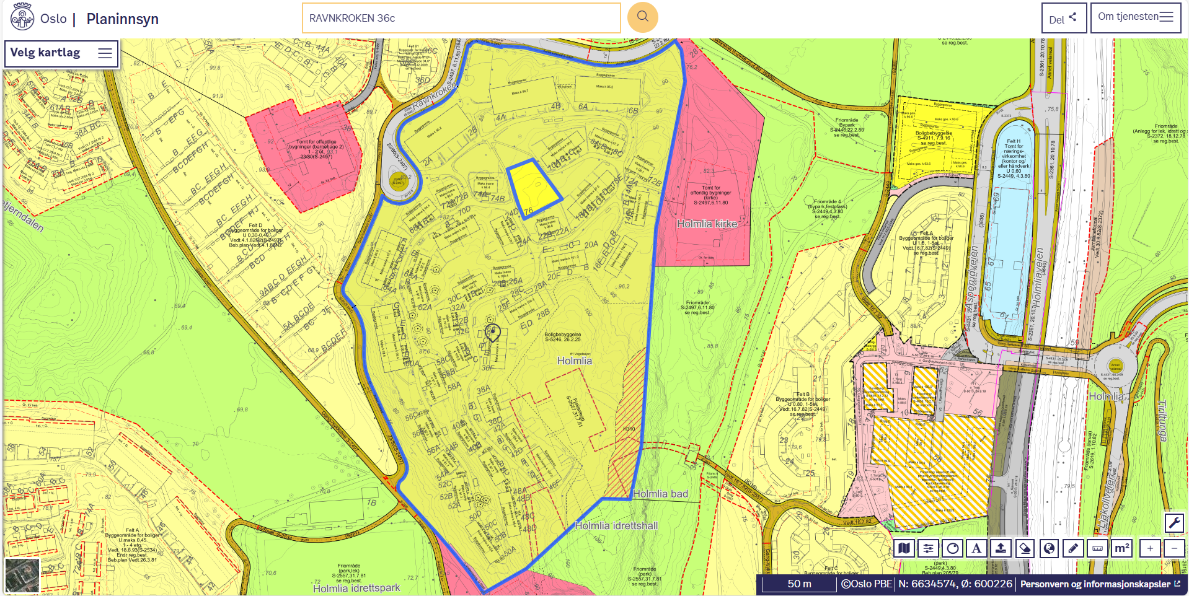1189x596 pixels.
Task: Click the folded map icon in toolbar
Action: tap(904, 548)
